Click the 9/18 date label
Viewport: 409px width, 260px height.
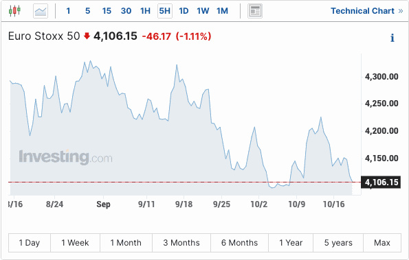184,204
